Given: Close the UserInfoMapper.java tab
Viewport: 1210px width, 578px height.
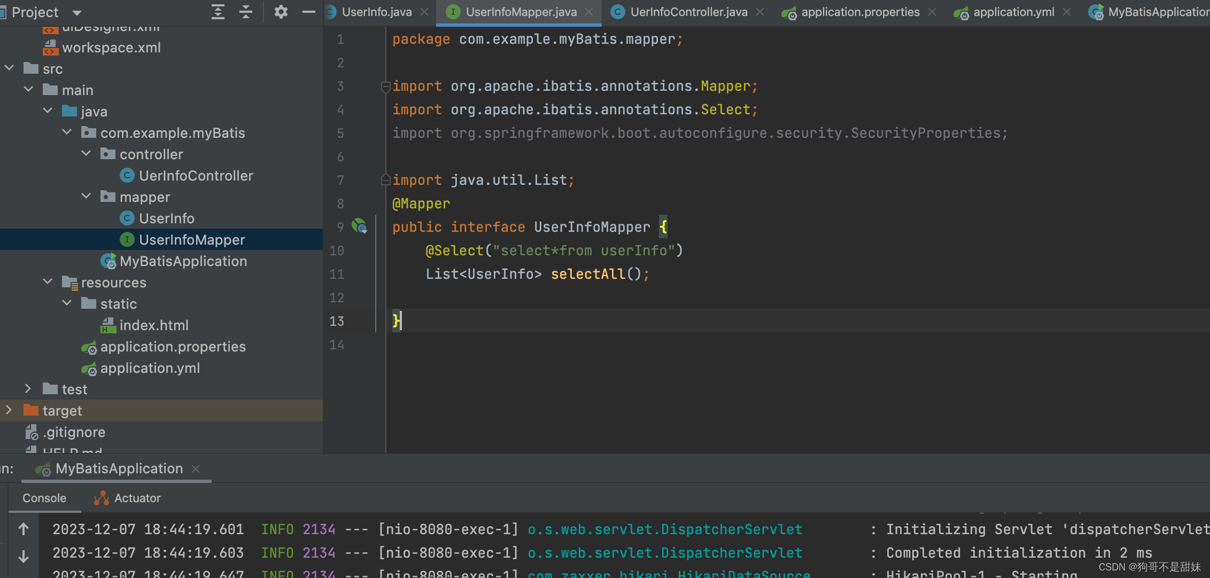Looking at the screenshot, I should click(x=589, y=12).
